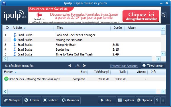Sort by Artiste column dropdown arrow
Image resolution: width=171 pixels, height=107 pixels.
tap(25, 28)
